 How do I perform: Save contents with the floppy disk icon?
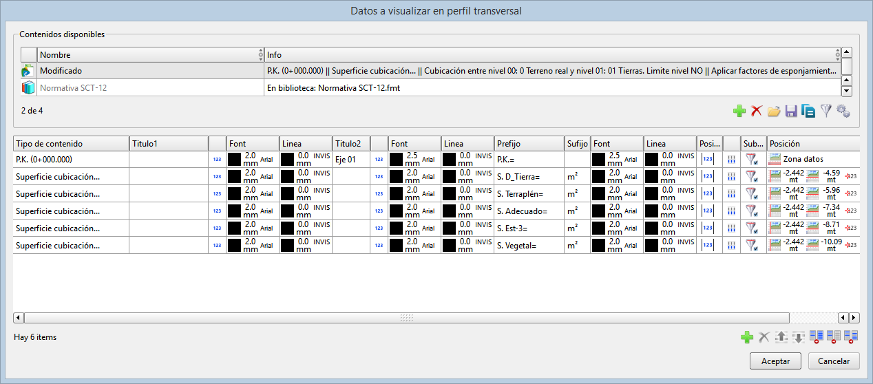(791, 111)
